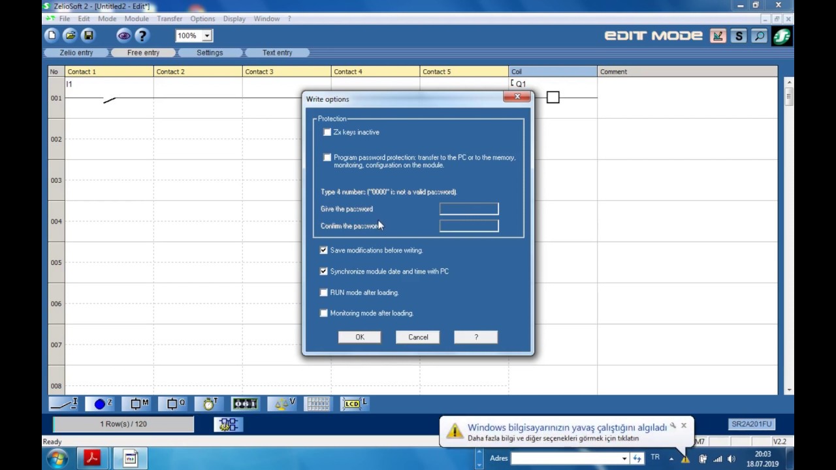The height and width of the screenshot is (470, 836).
Task: Uncheck Synchronize module date and time with PC
Action: pos(323,272)
